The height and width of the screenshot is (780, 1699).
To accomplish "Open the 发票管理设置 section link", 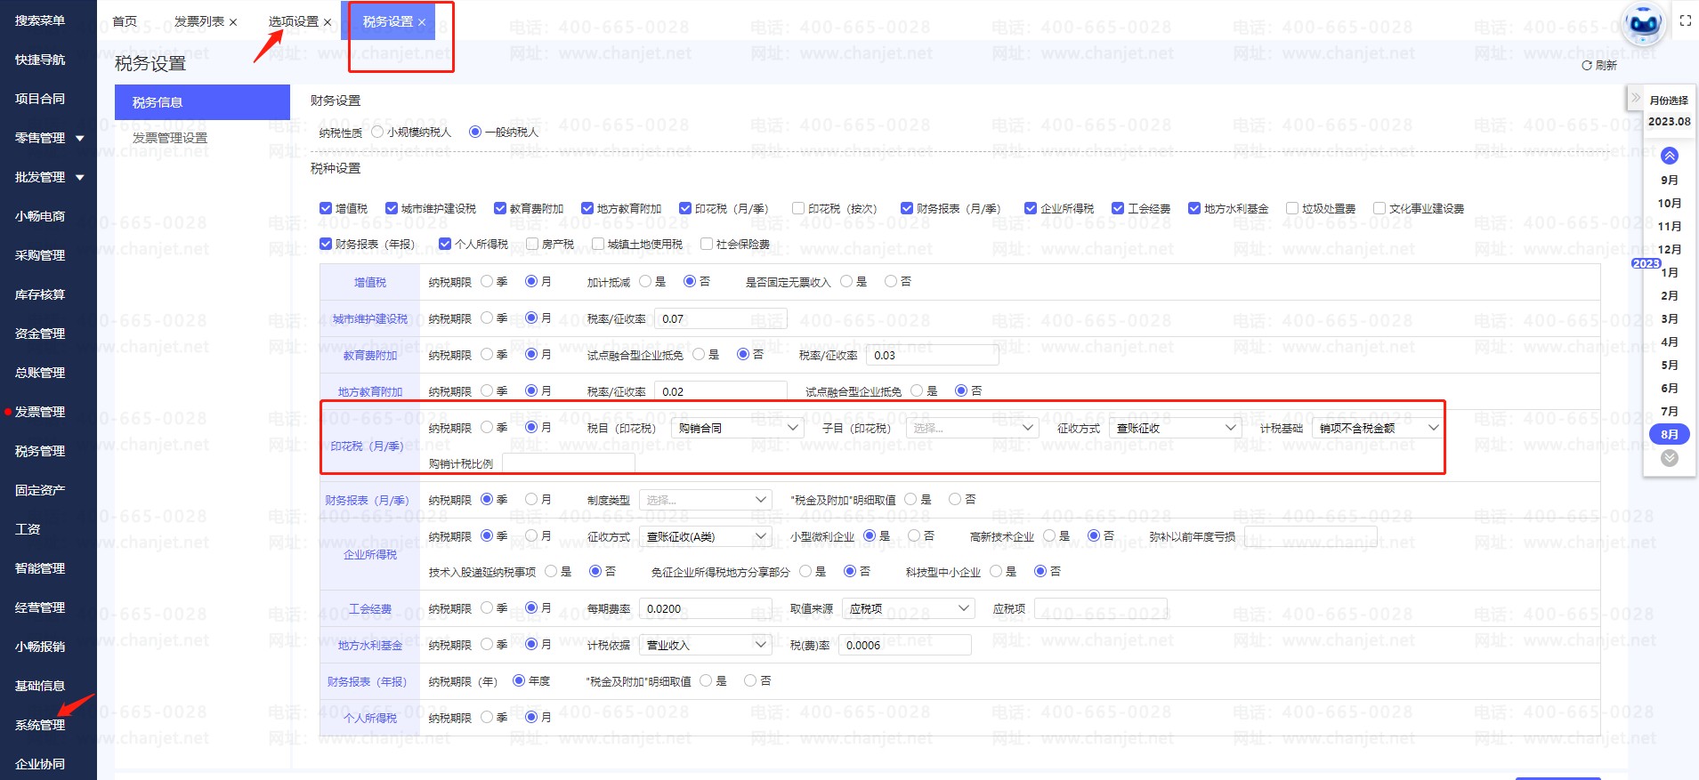I will (x=170, y=138).
